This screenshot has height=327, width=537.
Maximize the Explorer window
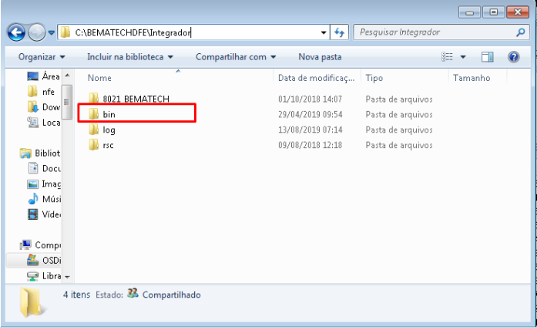(493, 12)
